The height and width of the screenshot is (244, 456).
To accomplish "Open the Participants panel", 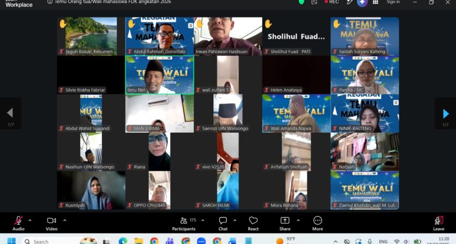I will pos(184,223).
